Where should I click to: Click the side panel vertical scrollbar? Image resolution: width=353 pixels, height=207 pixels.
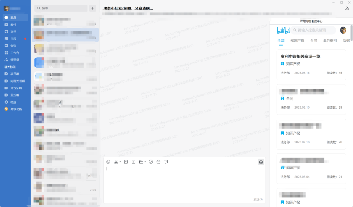point(351,33)
